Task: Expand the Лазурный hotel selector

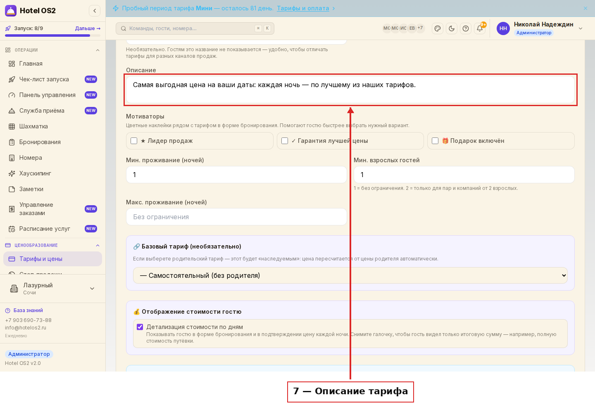Action: [x=52, y=289]
